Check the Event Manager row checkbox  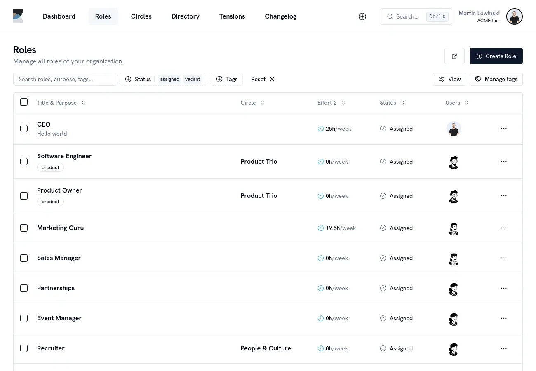(24, 318)
